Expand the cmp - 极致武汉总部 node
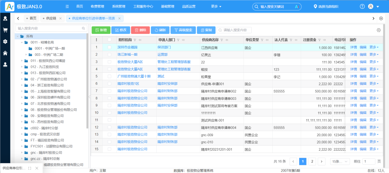 [x=22, y=134]
